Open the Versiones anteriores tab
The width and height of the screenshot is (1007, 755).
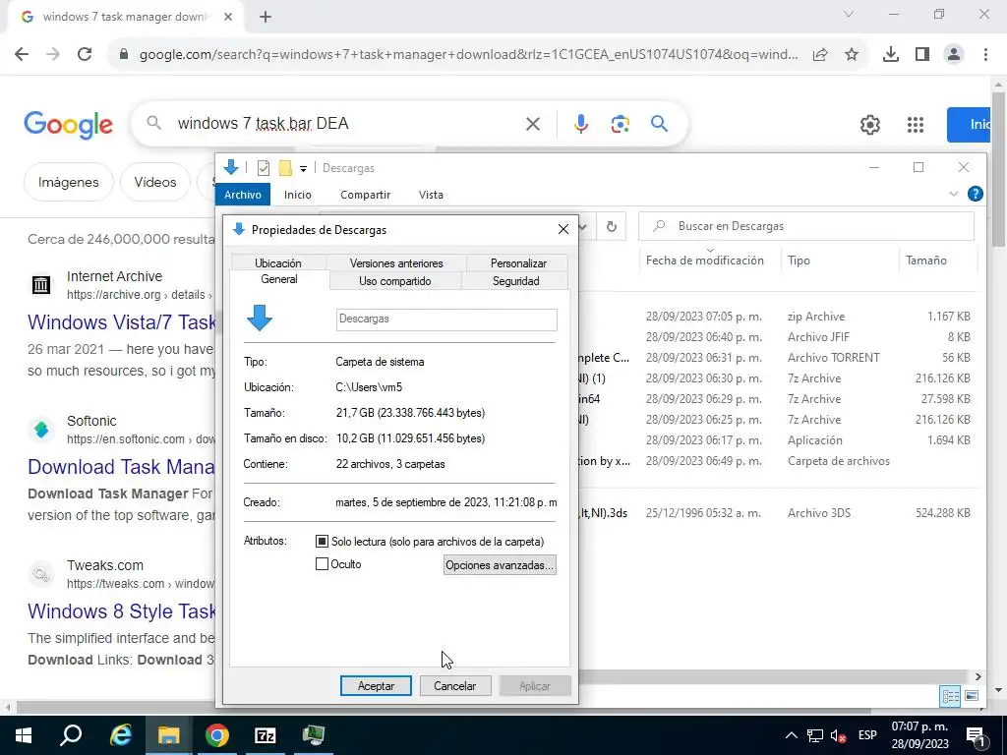[396, 262]
